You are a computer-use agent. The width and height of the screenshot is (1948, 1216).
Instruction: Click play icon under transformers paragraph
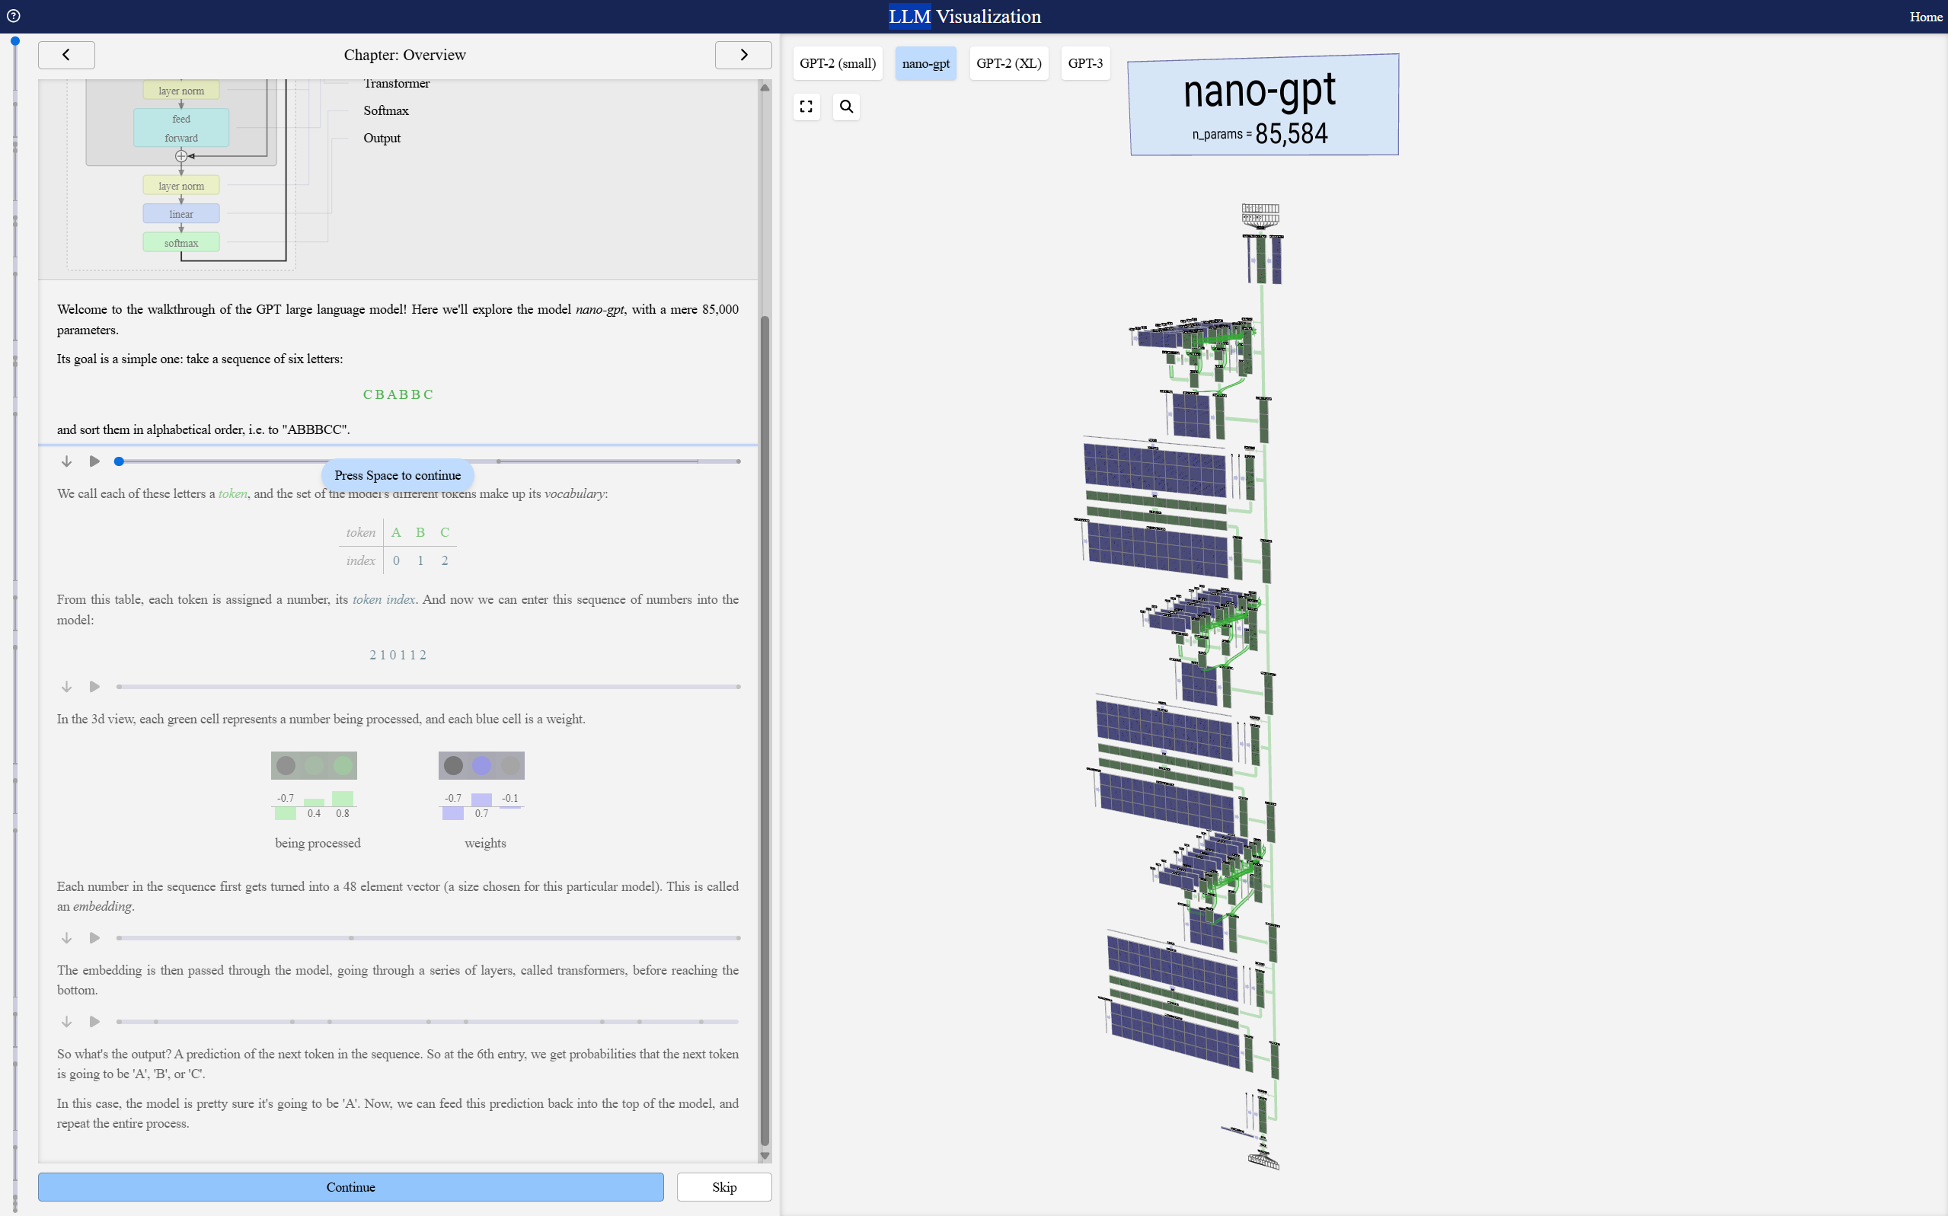coord(94,1021)
